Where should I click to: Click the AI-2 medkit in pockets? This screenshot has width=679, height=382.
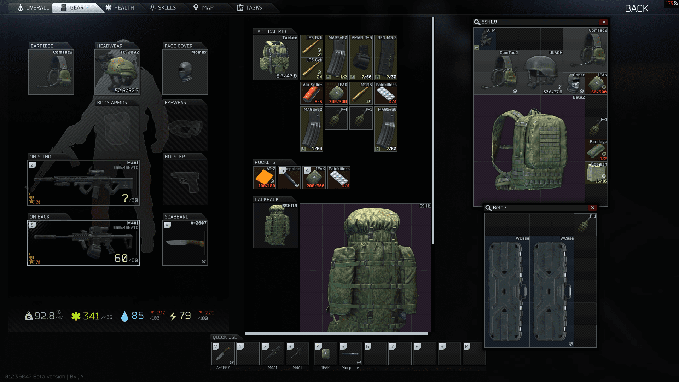265,178
